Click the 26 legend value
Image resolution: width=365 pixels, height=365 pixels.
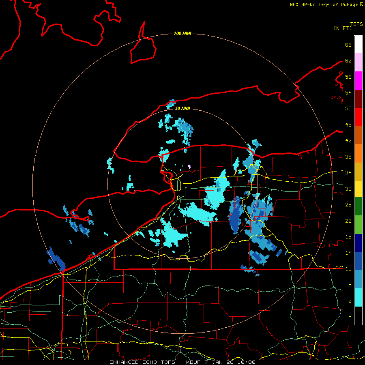pyautogui.click(x=348, y=205)
